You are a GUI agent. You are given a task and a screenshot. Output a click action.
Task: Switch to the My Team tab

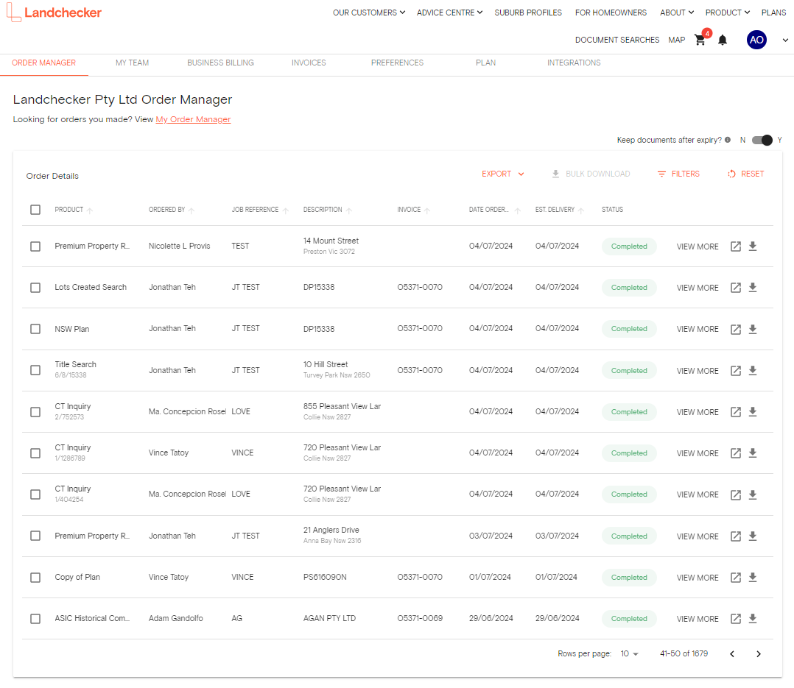point(132,63)
